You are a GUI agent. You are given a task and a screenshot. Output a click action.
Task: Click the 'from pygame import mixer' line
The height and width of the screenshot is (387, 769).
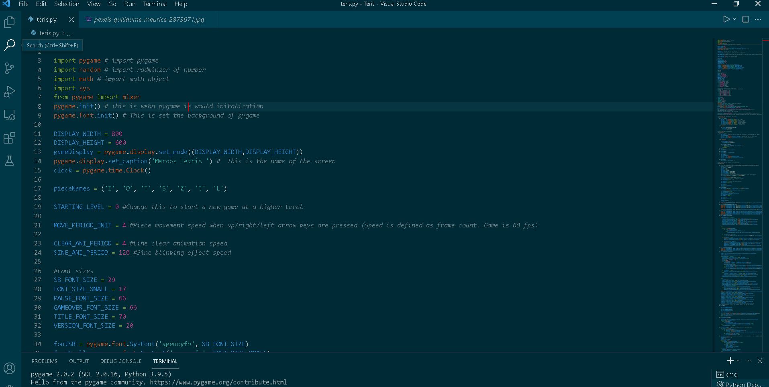coord(97,97)
